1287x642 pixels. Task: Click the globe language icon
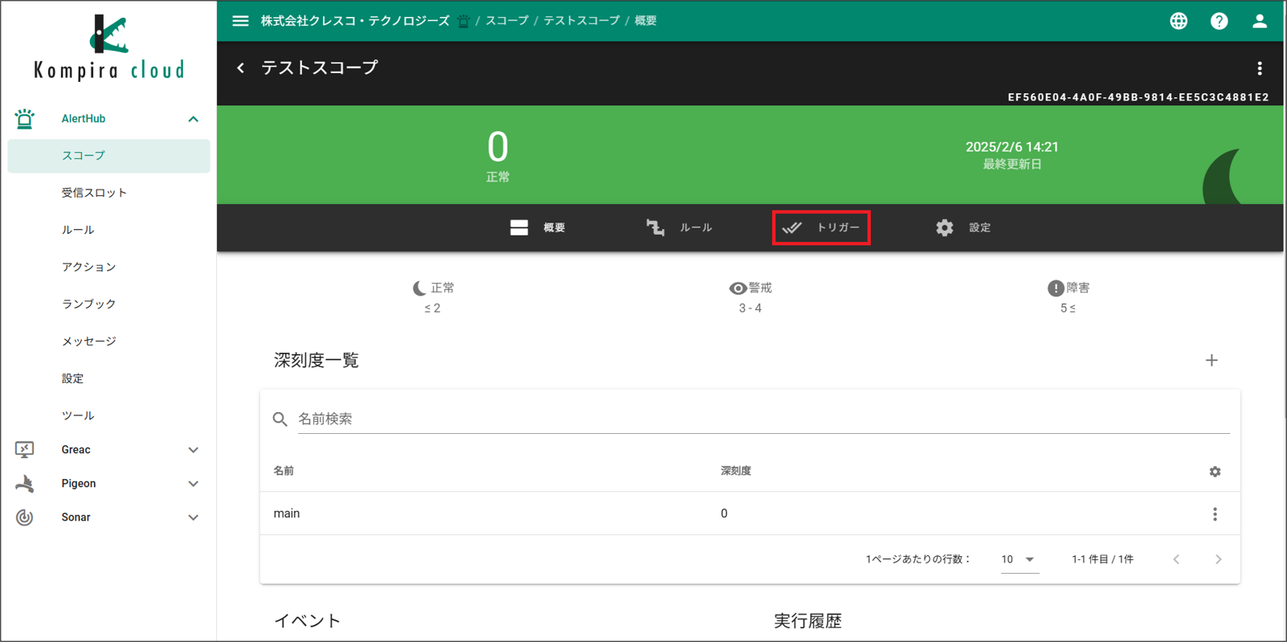click(x=1179, y=21)
